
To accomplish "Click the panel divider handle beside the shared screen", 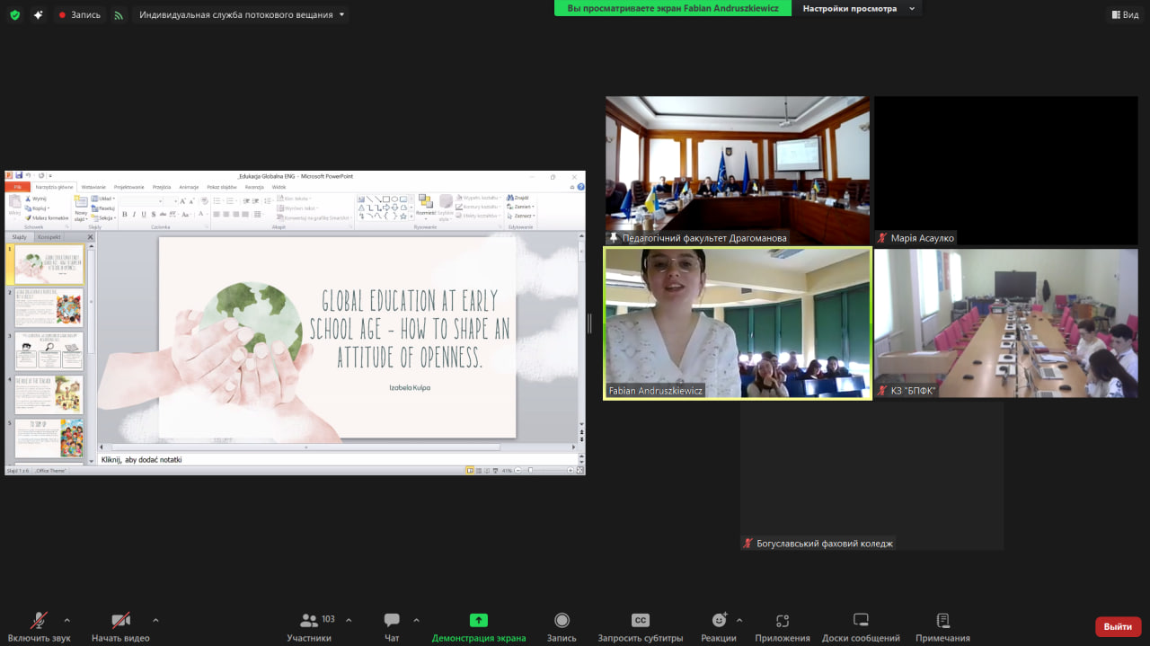I will (x=590, y=323).
